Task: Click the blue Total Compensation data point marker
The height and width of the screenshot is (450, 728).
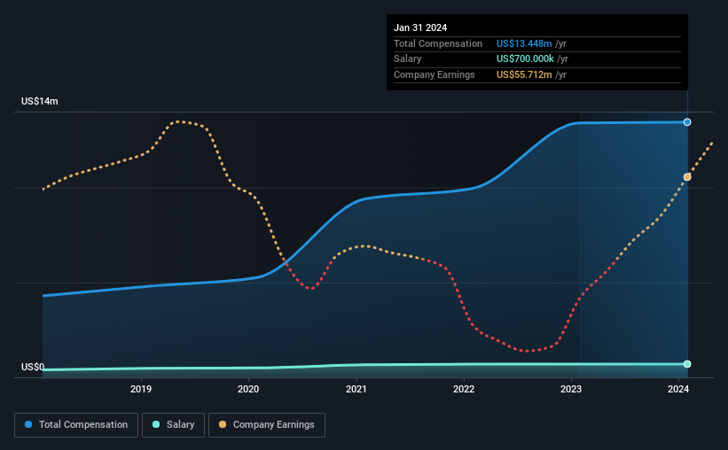Action: pos(687,122)
